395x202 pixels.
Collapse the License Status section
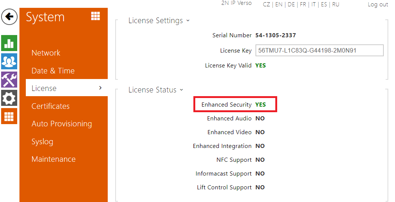click(181, 90)
